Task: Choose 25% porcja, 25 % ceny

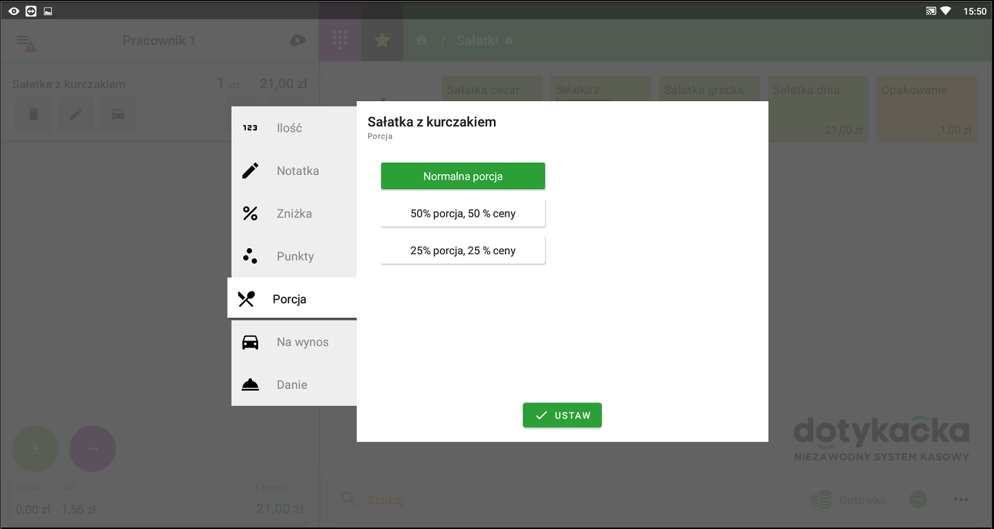Action: tap(463, 251)
